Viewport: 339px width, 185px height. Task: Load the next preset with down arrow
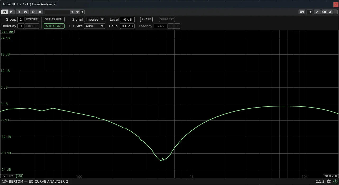point(77,12)
